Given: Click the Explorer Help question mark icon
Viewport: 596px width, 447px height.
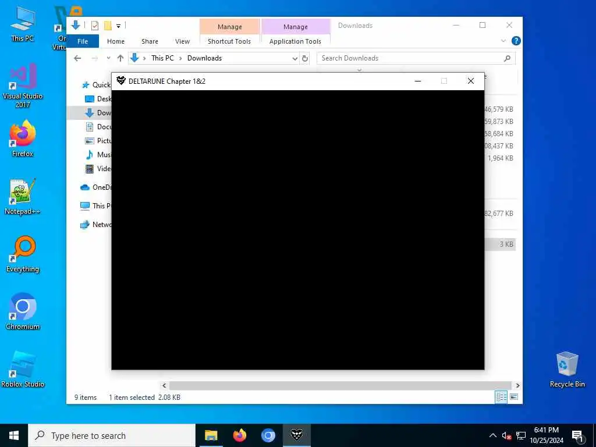Looking at the screenshot, I should tap(516, 41).
